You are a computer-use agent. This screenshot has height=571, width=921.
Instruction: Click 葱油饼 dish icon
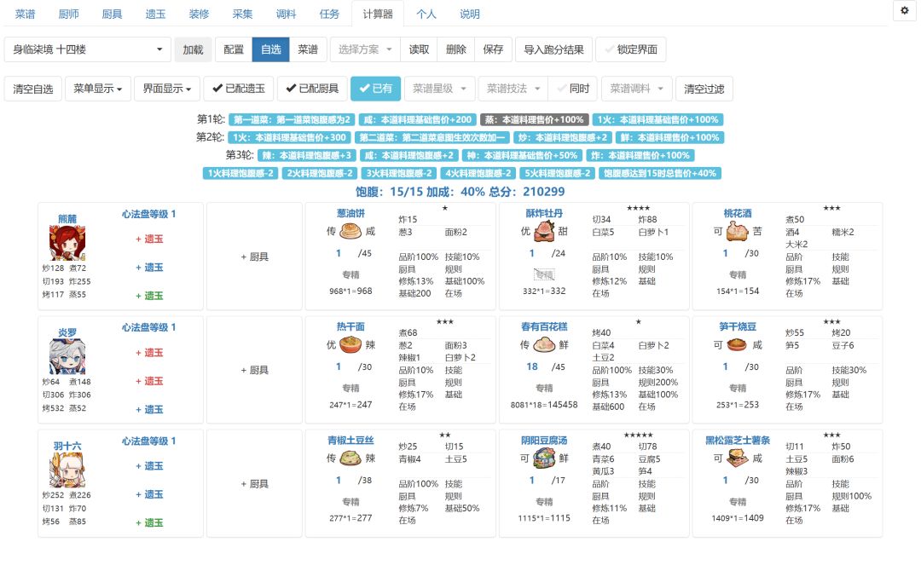350,231
